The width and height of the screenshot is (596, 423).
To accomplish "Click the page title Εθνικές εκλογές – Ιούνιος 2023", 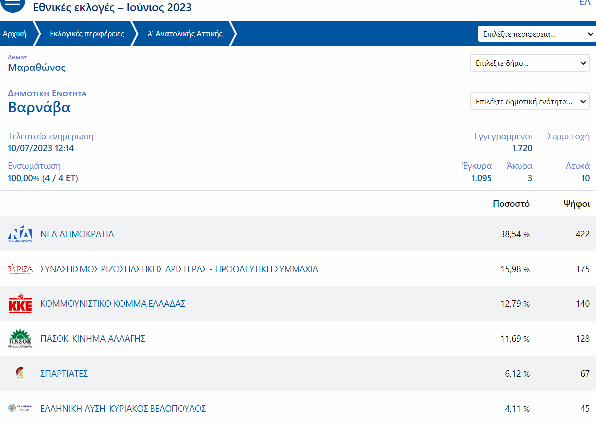I will pos(112,7).
